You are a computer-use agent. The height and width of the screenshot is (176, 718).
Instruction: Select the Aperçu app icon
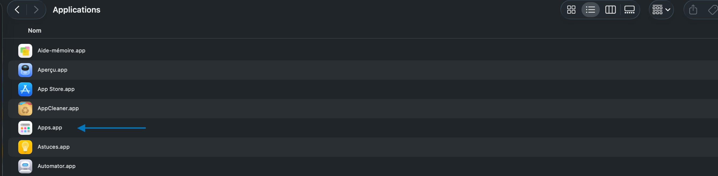25,70
